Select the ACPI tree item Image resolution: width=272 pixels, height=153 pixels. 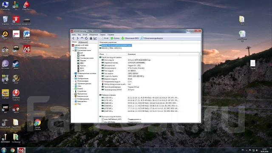click(x=81, y=71)
